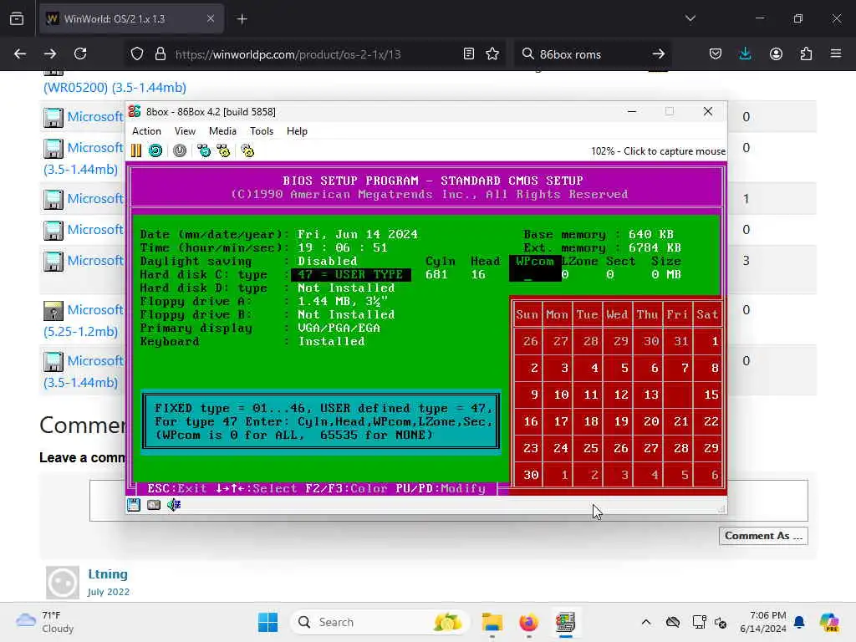Click the hard disk status bar icon
The width and height of the screenshot is (856, 642).
[154, 505]
